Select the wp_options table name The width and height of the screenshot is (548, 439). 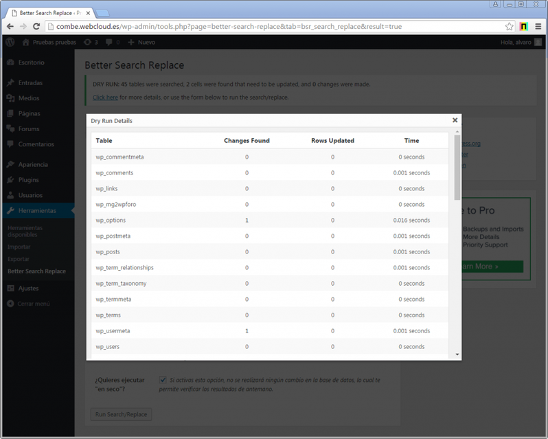[x=111, y=221]
